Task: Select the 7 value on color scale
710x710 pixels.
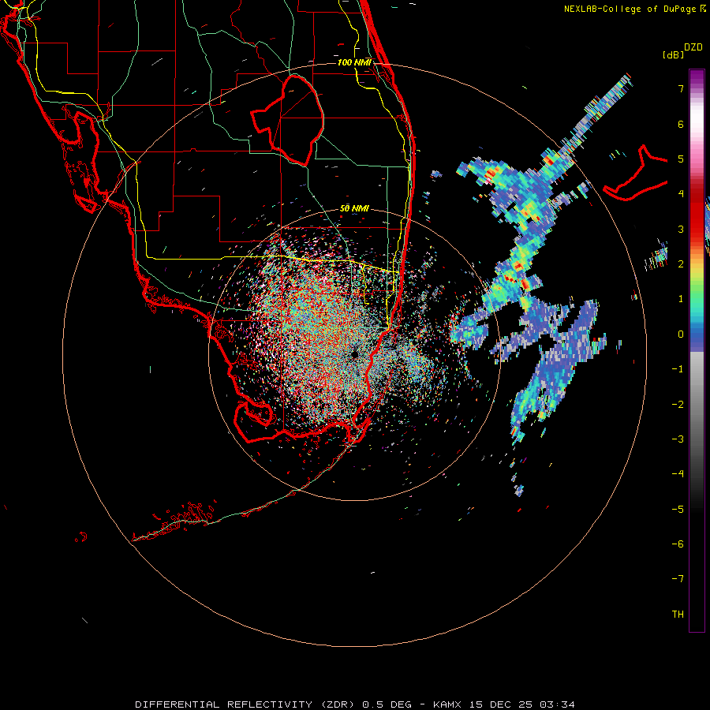Action: click(681, 88)
